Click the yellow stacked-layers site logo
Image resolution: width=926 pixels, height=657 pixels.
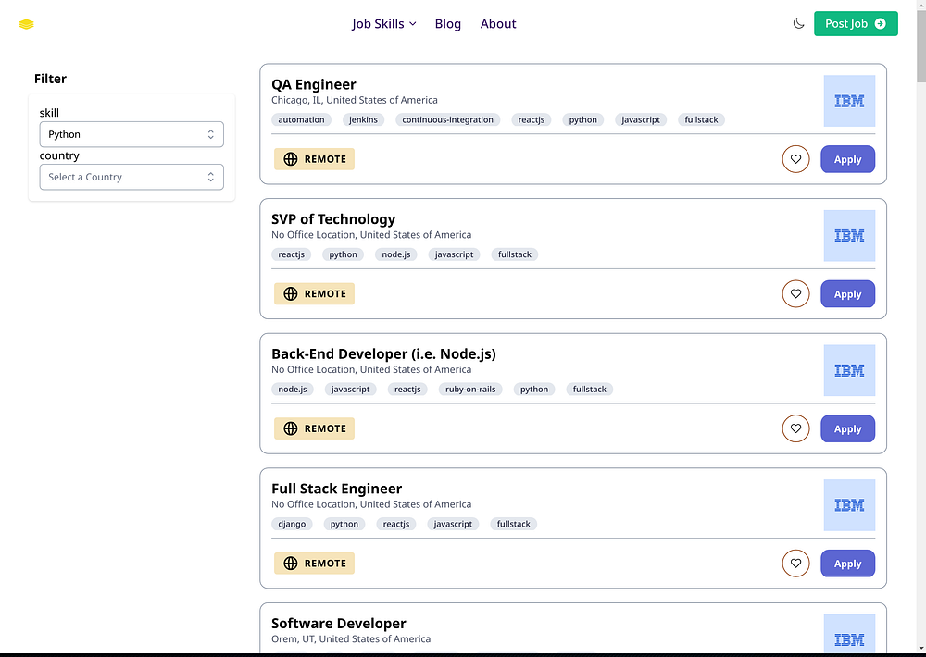[26, 24]
